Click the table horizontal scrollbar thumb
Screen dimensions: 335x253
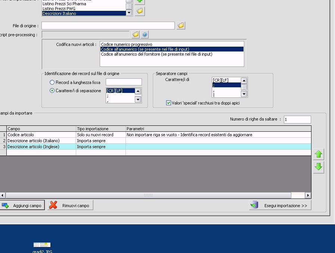pos(148,195)
